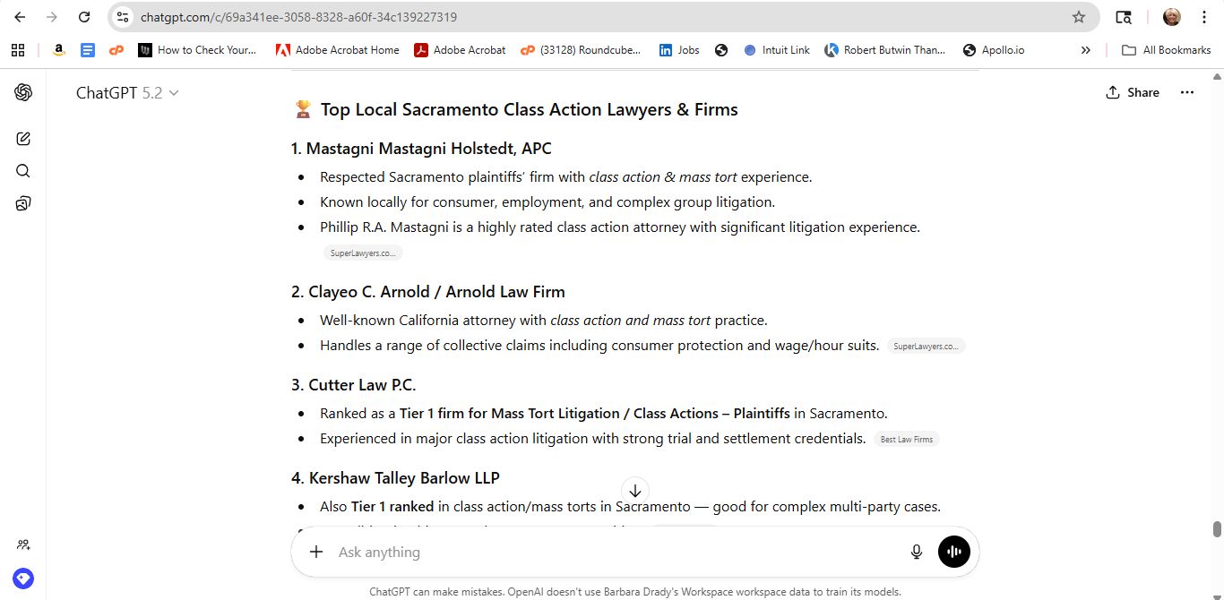
Task: Click the bullet about Phillip R.A. Mastagni
Action: [620, 227]
